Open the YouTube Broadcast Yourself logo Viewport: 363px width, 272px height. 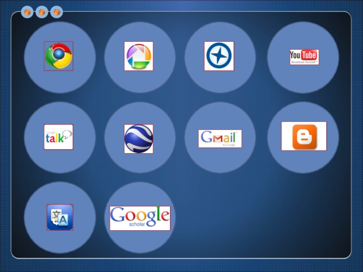click(304, 57)
